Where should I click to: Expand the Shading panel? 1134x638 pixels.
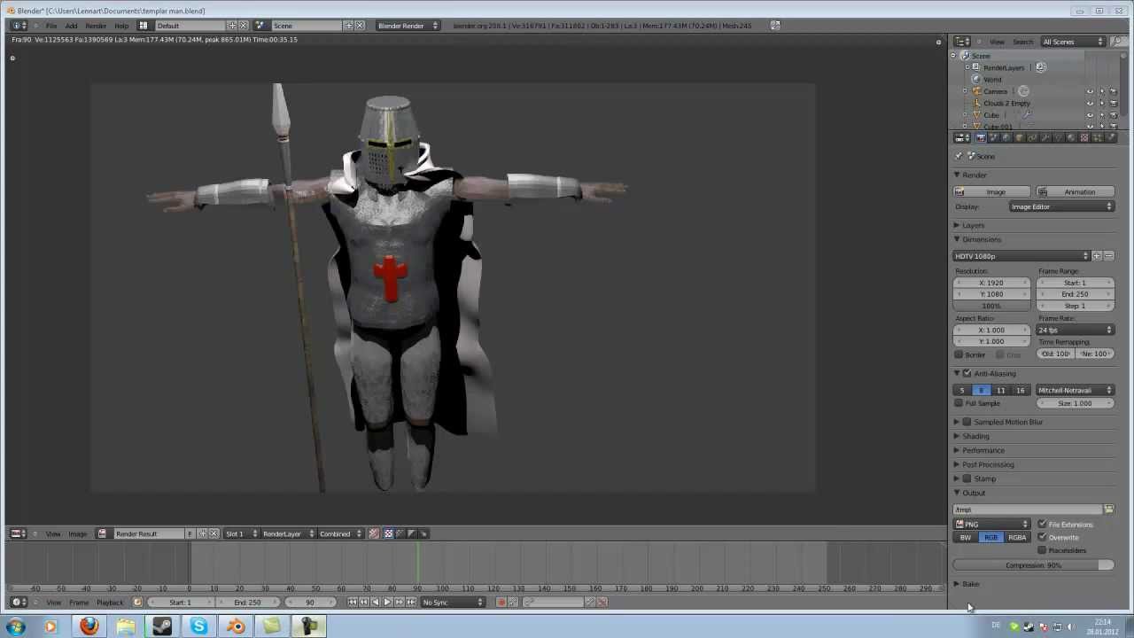975,436
